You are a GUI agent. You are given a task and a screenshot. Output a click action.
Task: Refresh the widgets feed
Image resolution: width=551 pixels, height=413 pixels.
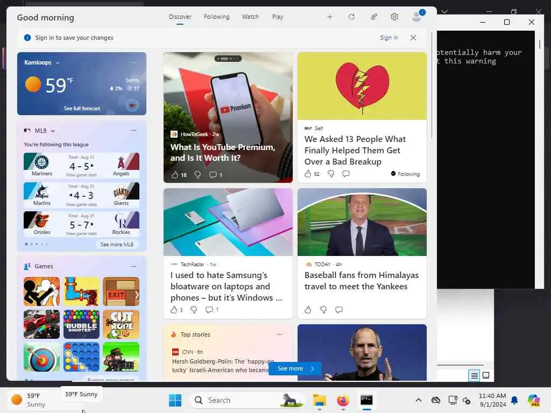pos(351,17)
